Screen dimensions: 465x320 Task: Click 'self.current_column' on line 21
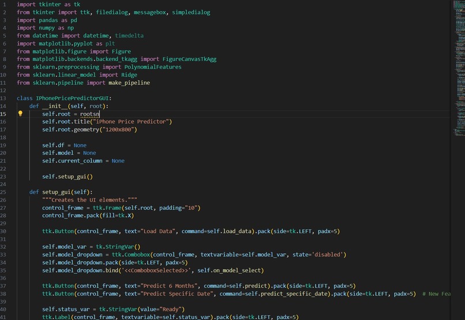pyautogui.click(x=72, y=161)
